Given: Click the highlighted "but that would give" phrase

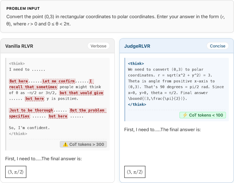Looking at the screenshot, I should pyautogui.click(x=81, y=93).
